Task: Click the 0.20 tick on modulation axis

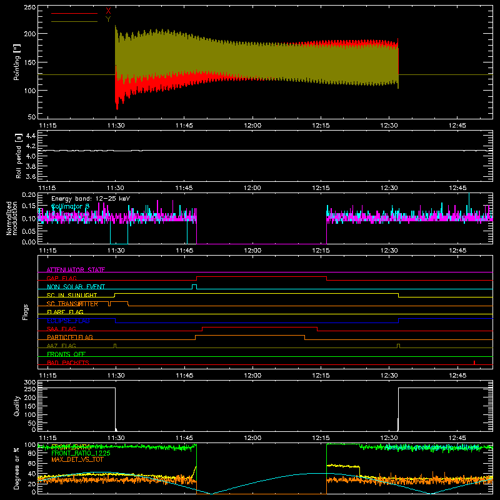Action: (29, 194)
